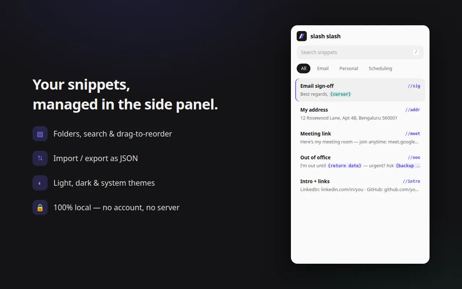Click 'Folders, search & drag-to-reorder' text
462x289 pixels.
pyautogui.click(x=113, y=134)
